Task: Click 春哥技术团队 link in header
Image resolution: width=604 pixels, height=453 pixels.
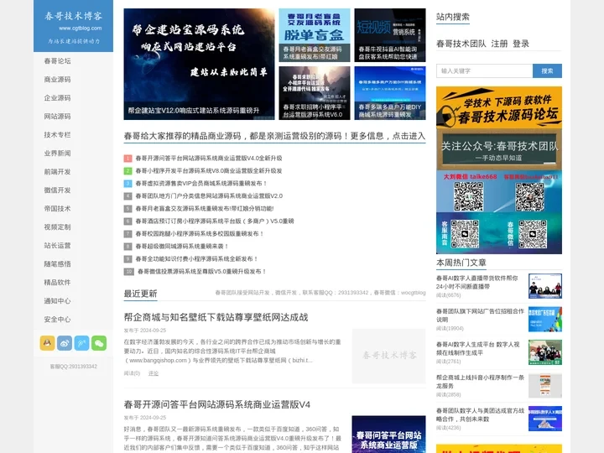Action: point(461,44)
